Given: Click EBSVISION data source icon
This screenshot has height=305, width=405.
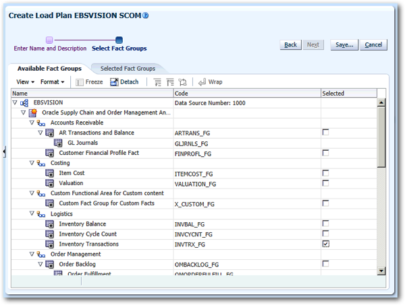Looking at the screenshot, I should click(x=24, y=103).
